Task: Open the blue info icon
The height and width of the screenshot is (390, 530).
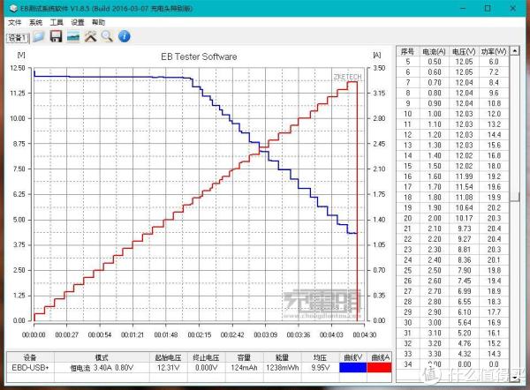Action: (125, 36)
